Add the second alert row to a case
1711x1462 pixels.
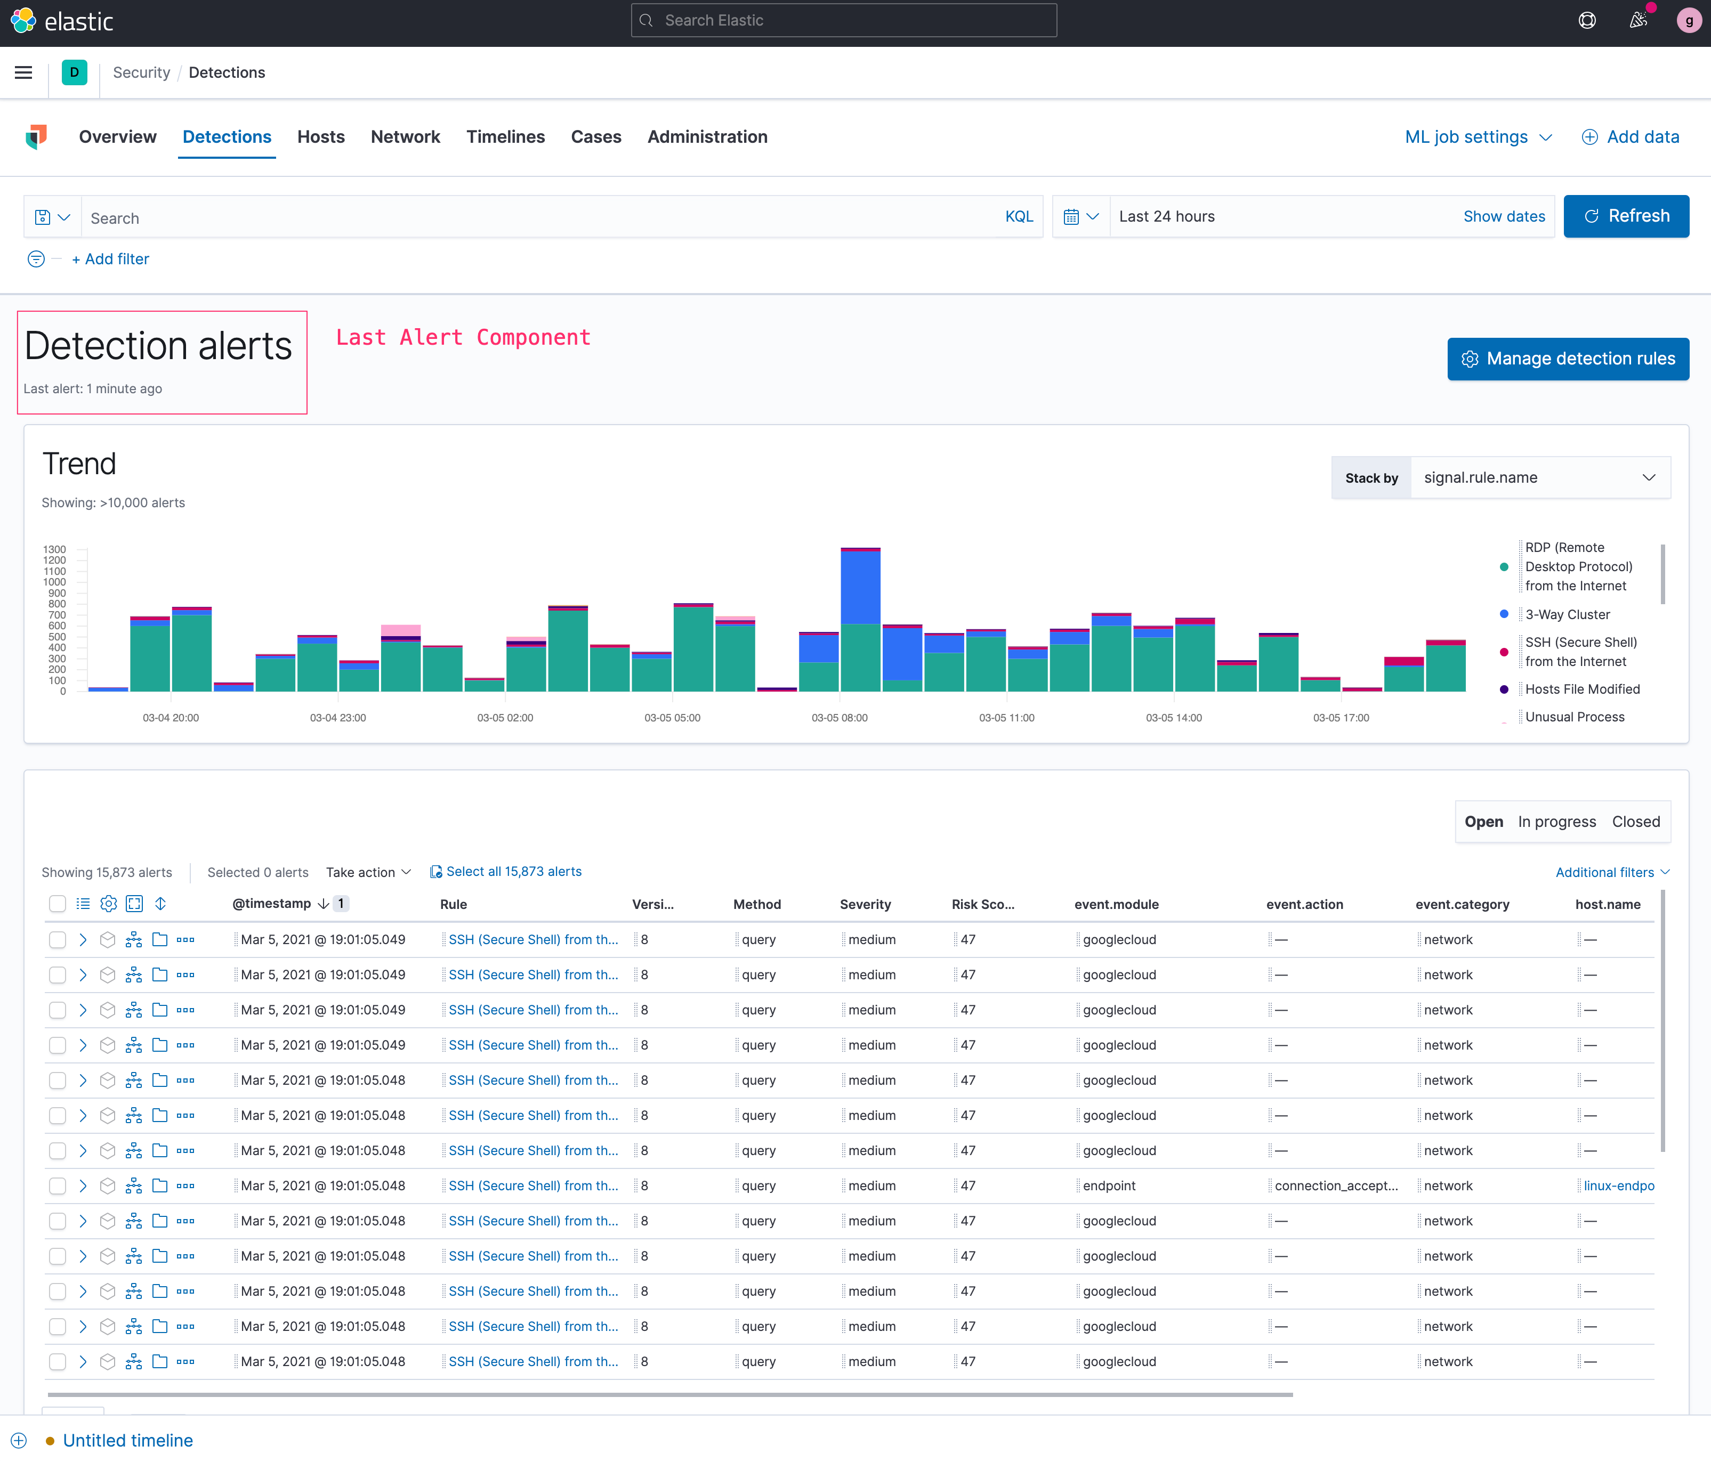tap(160, 975)
